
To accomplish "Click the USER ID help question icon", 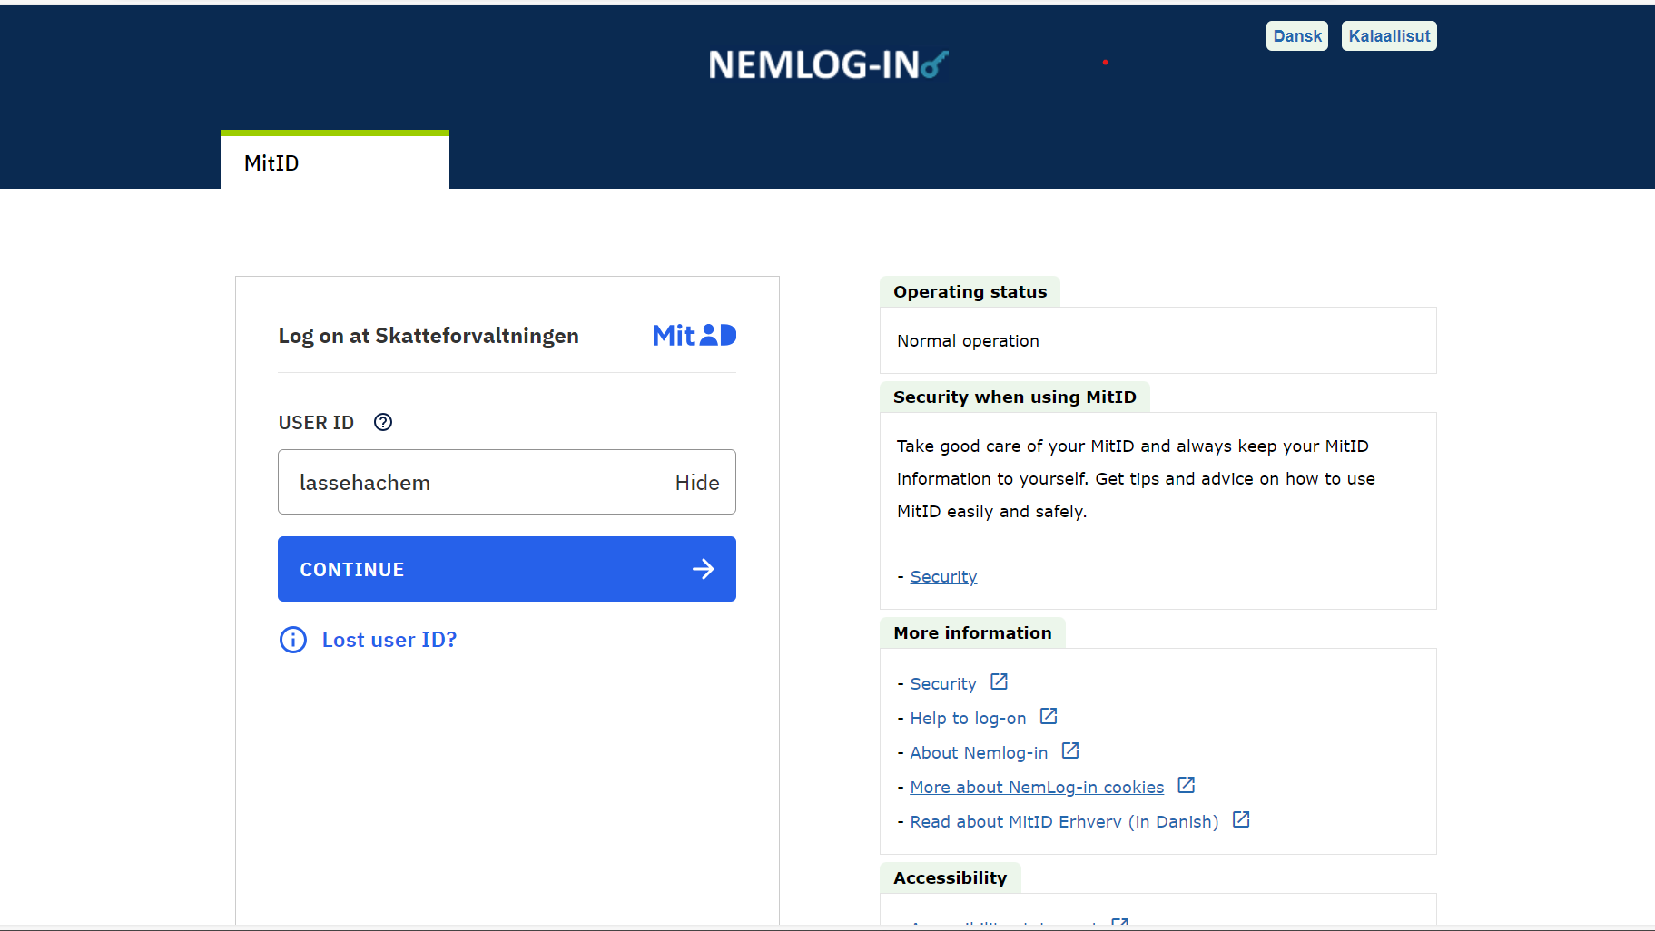I will pos(383,422).
